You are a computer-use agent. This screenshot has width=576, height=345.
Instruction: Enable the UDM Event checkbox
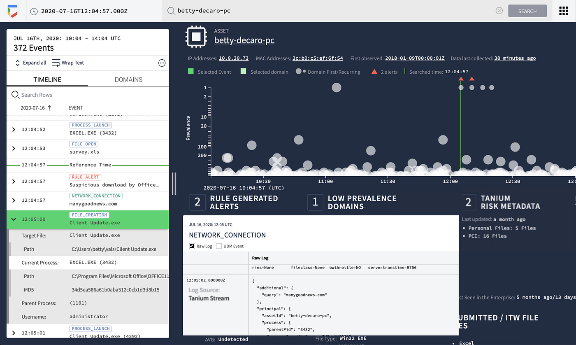coord(219,246)
